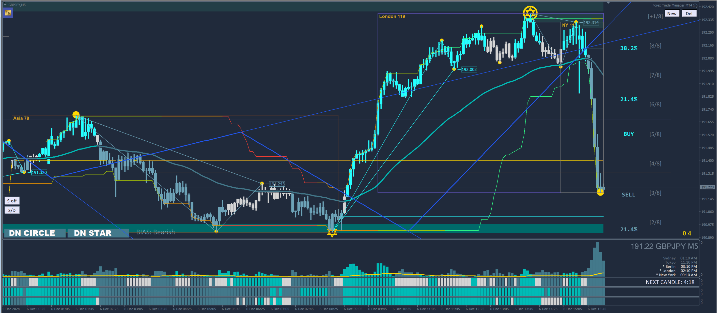
Task: Toggle the S/D zones button
Action: [12, 210]
